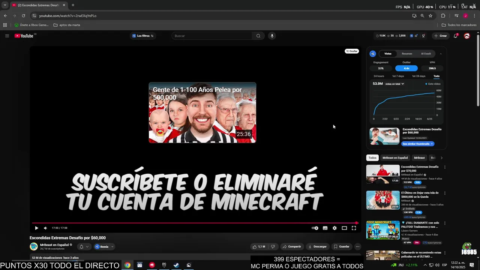
Task: Collapse the IQ panel chevron
Action: 441,54
